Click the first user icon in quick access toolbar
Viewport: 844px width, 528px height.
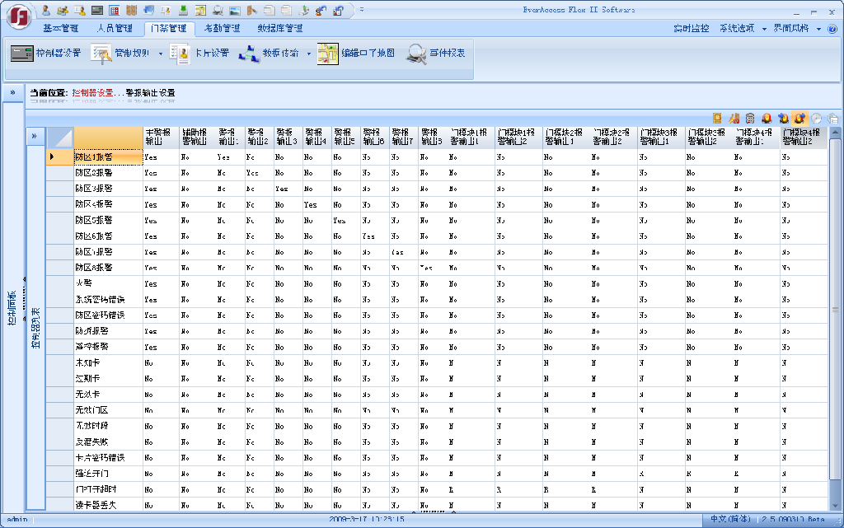tap(46, 10)
